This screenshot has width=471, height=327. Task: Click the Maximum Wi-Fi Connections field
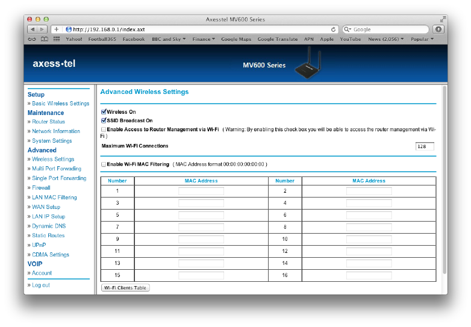pos(425,146)
